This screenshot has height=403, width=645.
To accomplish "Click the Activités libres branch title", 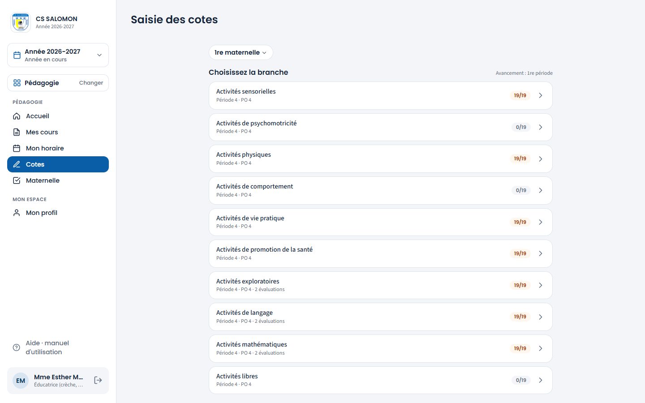I will click(237, 376).
